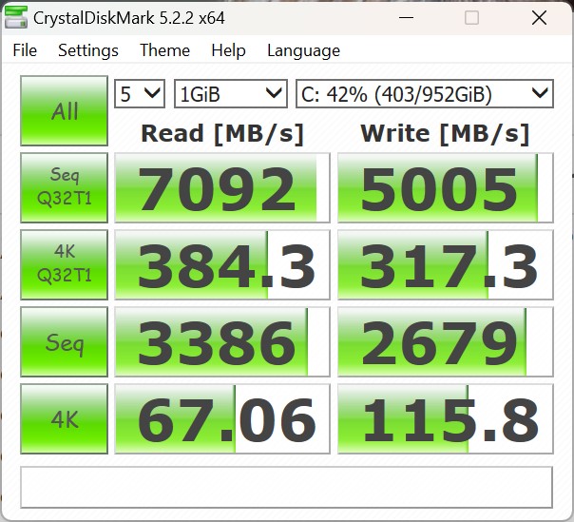
Task: Click the 4K read result 67.06
Action: coord(222,418)
